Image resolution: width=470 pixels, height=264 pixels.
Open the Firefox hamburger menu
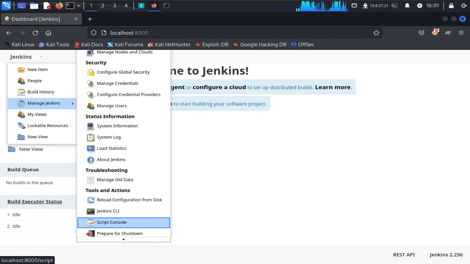(461, 33)
